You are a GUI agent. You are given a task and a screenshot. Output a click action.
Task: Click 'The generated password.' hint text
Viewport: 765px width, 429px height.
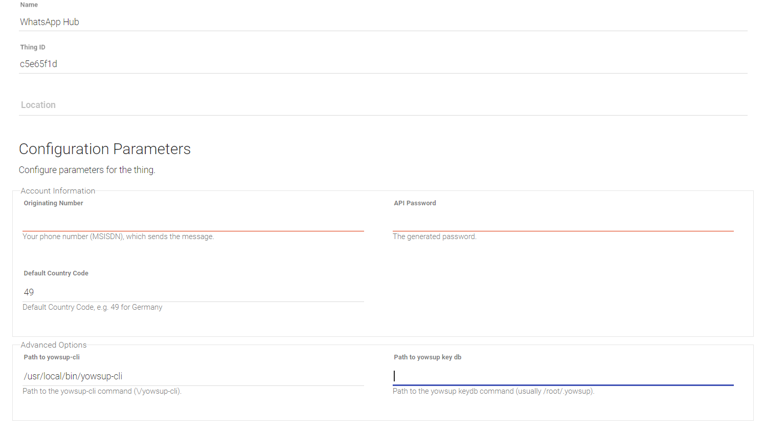tap(435, 237)
